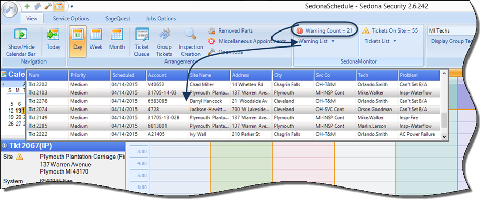
Task: Open Removed Parts
Action: coord(230,30)
